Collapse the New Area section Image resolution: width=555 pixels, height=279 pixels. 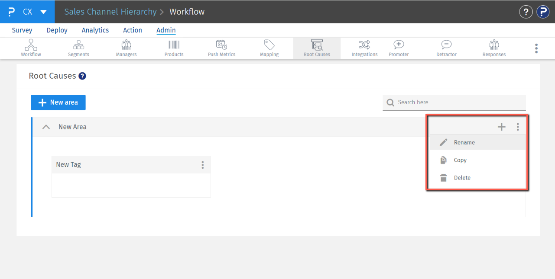[x=46, y=127]
